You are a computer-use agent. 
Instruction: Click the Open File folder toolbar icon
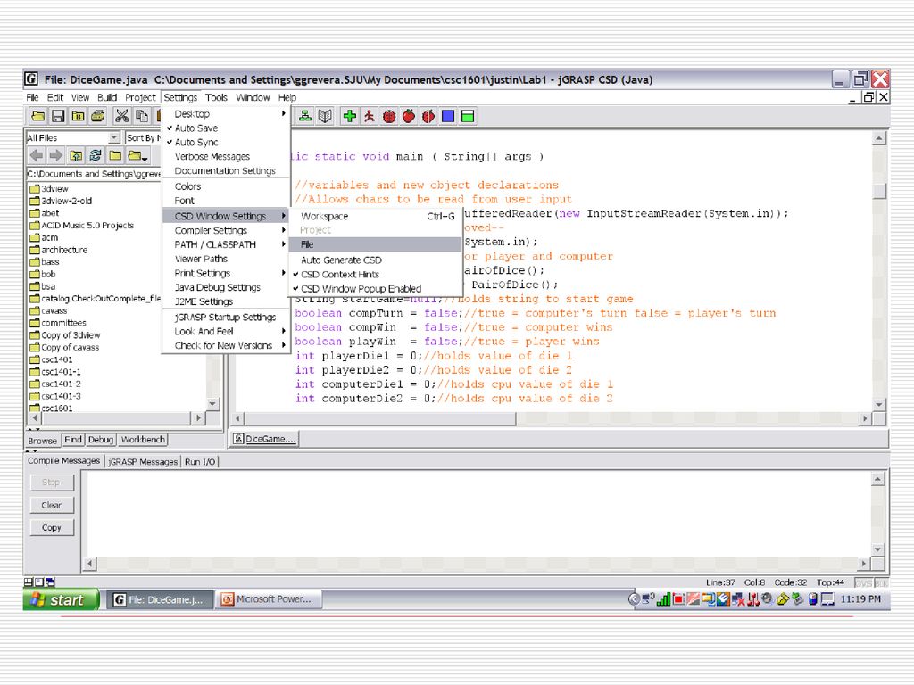point(38,116)
